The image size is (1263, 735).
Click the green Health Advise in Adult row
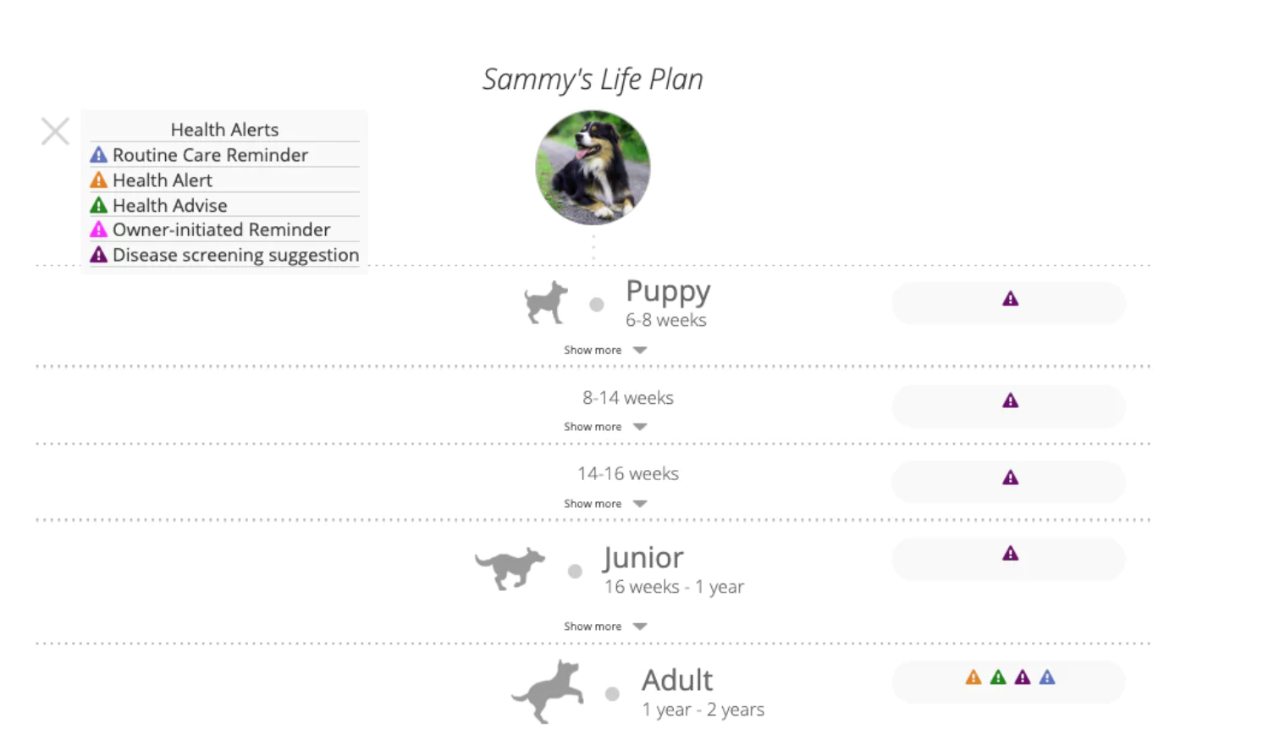[x=998, y=677]
